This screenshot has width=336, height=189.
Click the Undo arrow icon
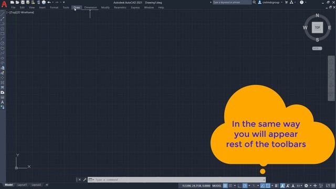pyautogui.click(x=49, y=2)
